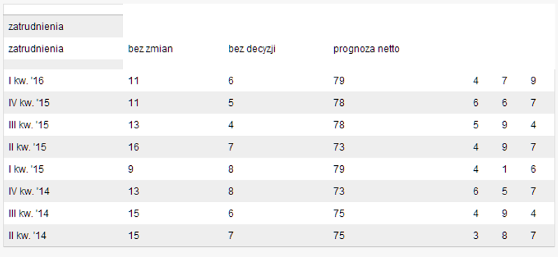Select the III kw. '15 row label
This screenshot has height=259, width=558.
[29, 125]
